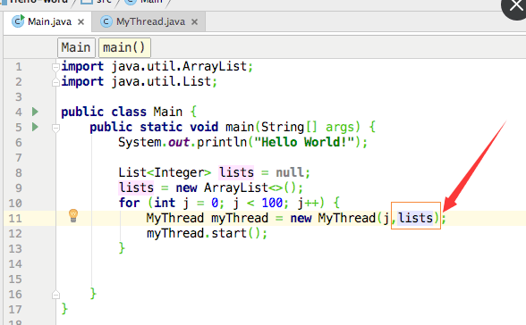
Task: Click the main() breadcrumb button
Action: tap(124, 47)
